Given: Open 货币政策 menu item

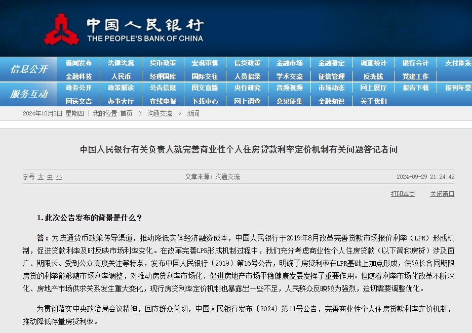Looking at the screenshot, I should point(163,63).
